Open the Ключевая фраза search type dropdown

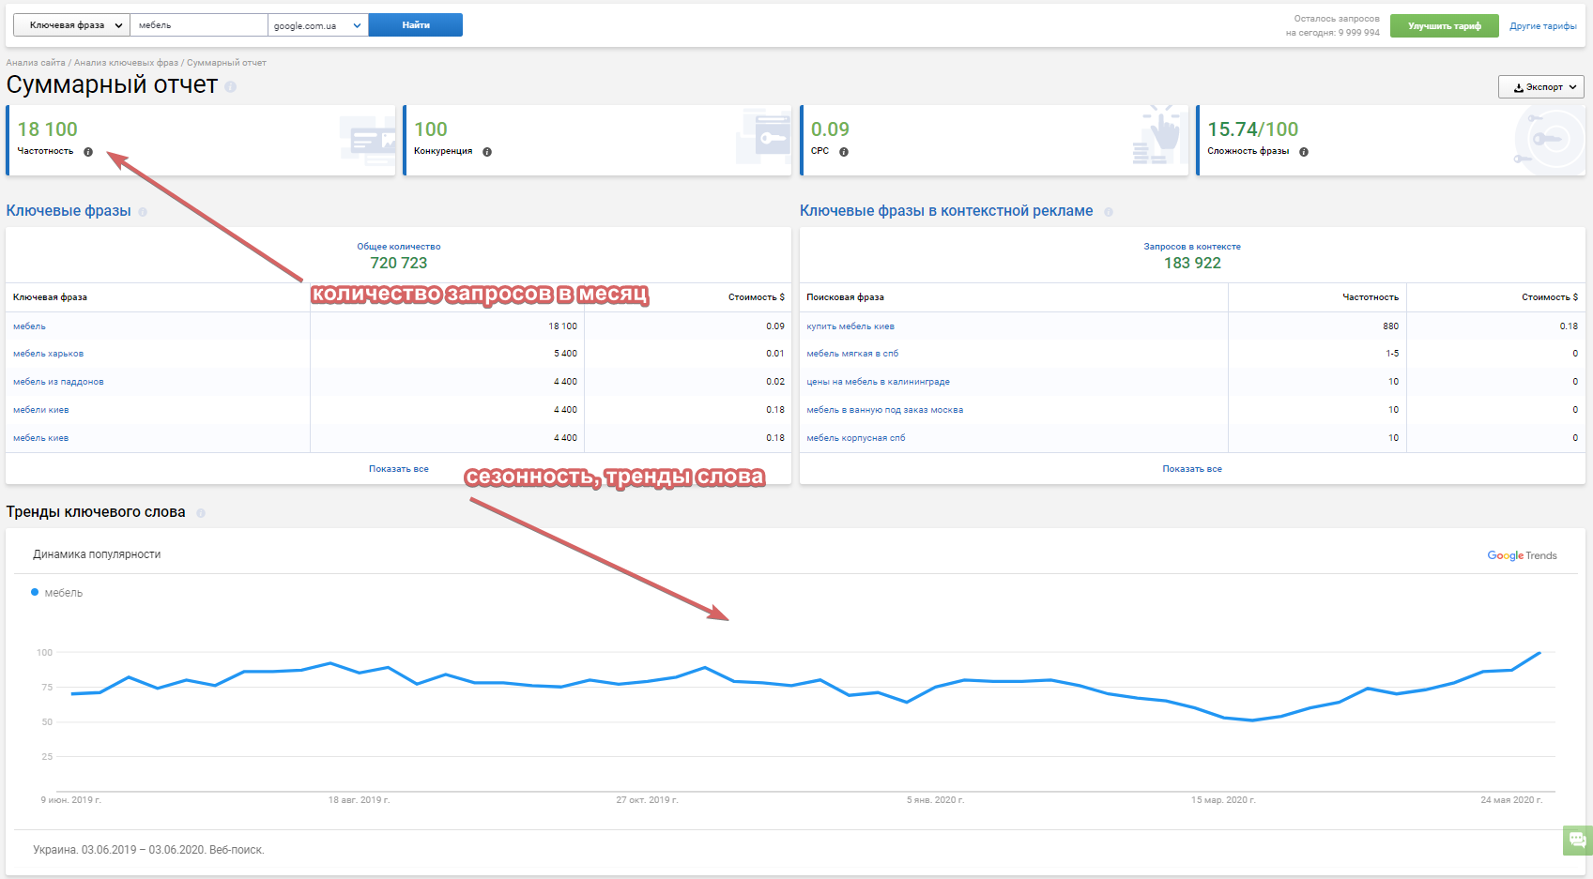[71, 25]
